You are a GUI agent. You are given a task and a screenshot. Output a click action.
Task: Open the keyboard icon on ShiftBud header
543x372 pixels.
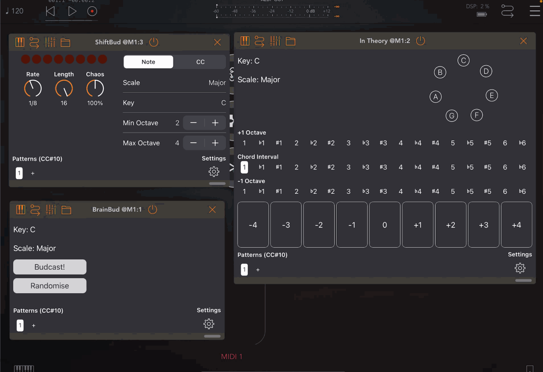pyautogui.click(x=20, y=42)
